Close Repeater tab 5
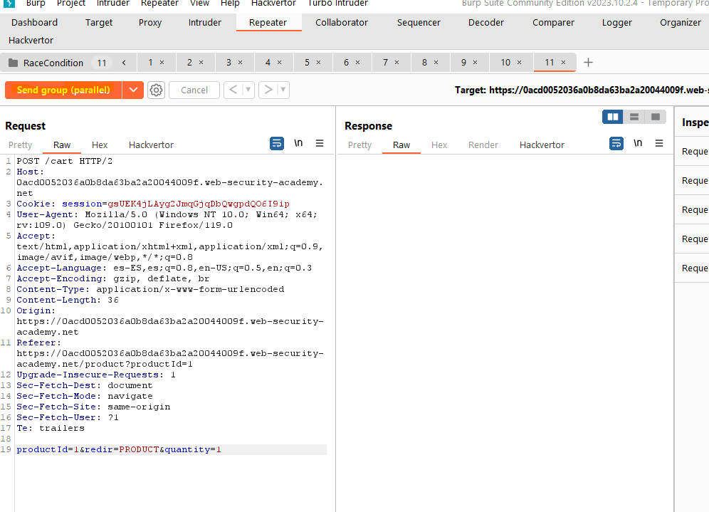709x512 pixels. (x=318, y=63)
